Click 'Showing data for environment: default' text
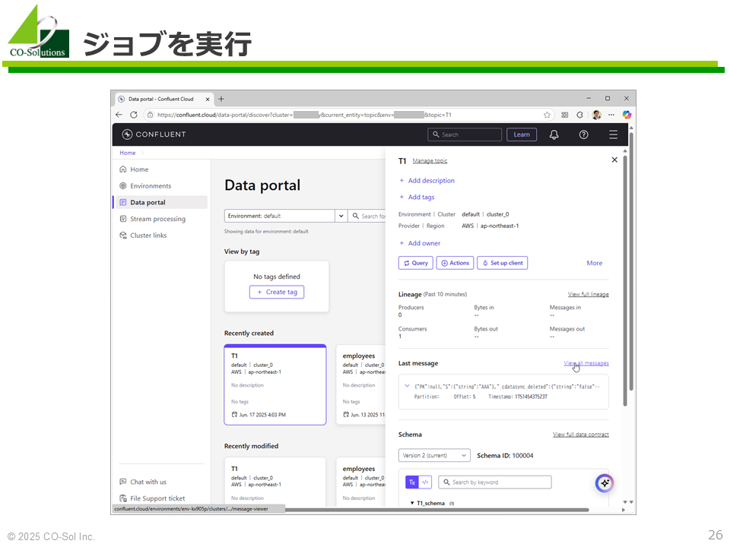The image size is (730, 547). [x=266, y=232]
